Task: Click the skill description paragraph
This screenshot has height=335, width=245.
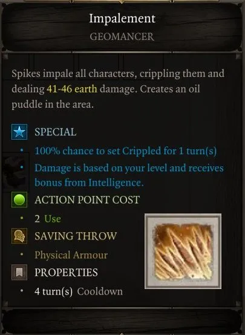Action: (118, 89)
